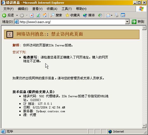The image size is (148, 135).
Task: Open the History clock icon
Action: (x=100, y=15)
